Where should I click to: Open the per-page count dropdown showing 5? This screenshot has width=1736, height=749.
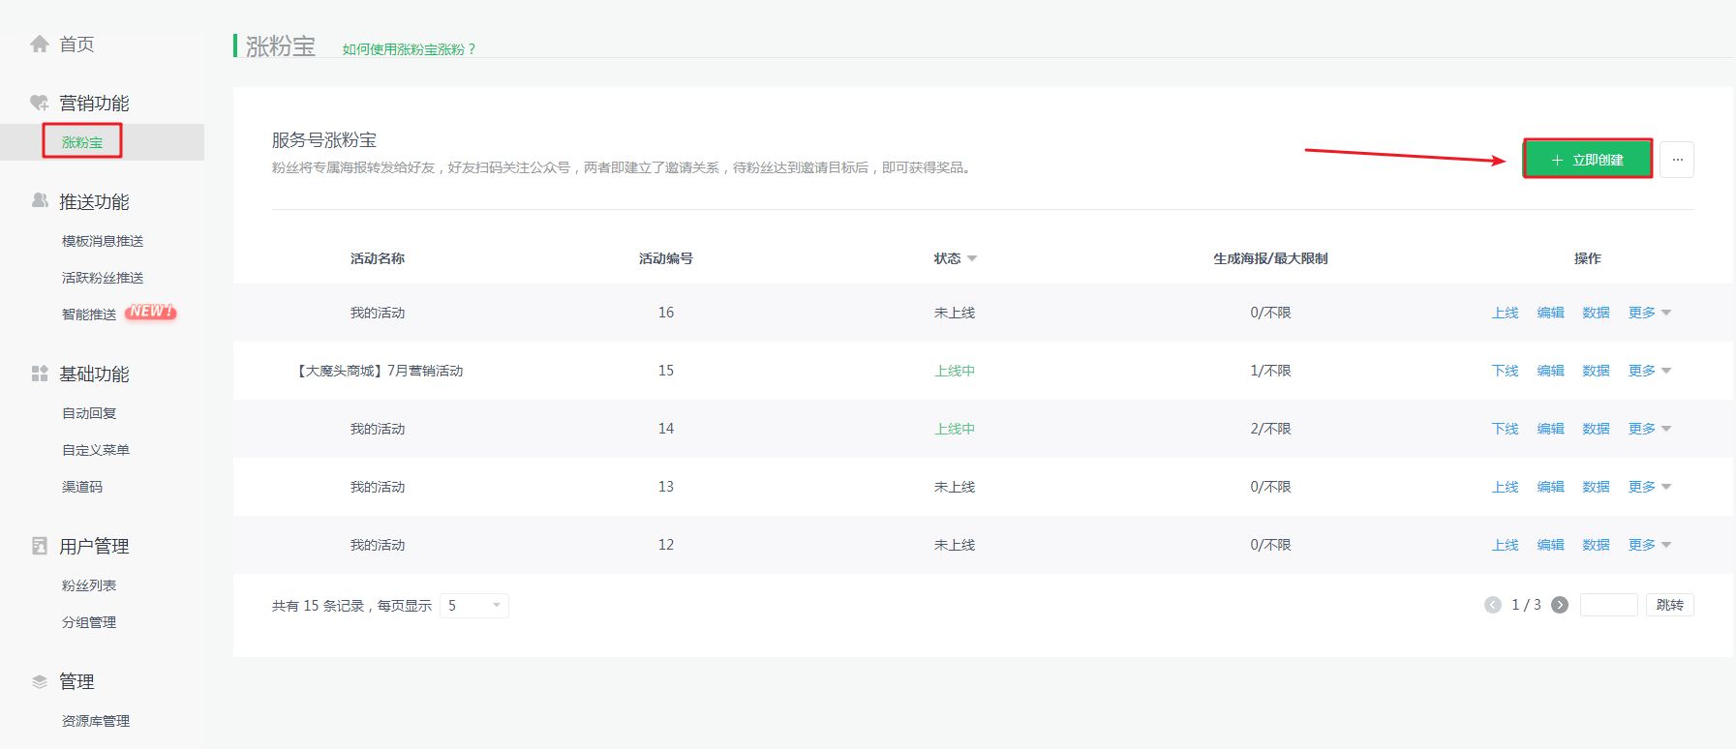point(474,605)
